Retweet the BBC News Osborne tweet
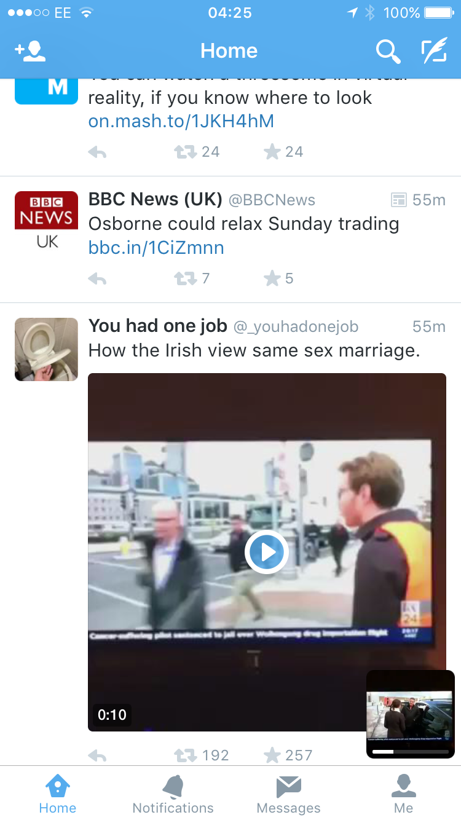461x820 pixels. (x=184, y=279)
